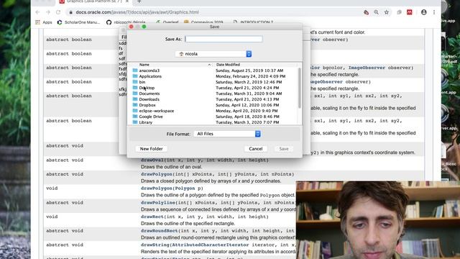The image size is (460, 259).
Task: Open the drawPolygon(Polygon p) method link
Action: (157, 188)
